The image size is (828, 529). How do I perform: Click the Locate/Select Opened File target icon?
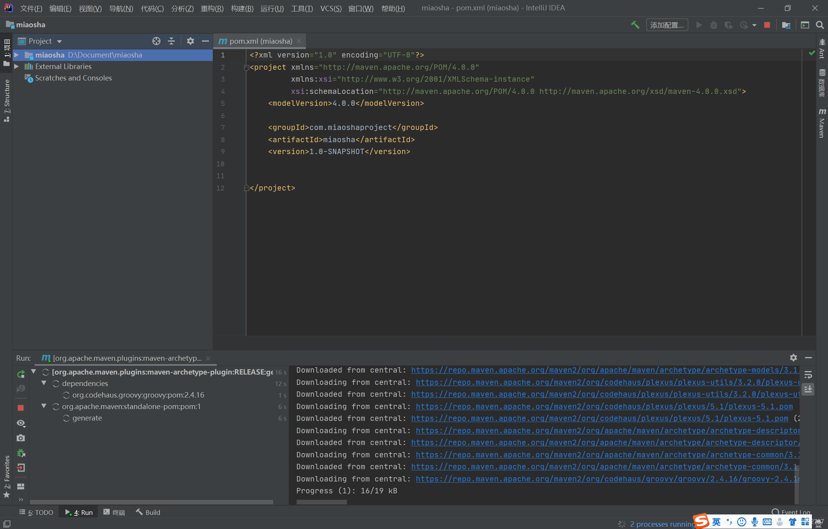coord(156,41)
